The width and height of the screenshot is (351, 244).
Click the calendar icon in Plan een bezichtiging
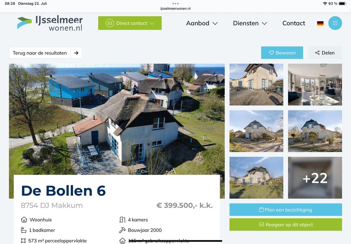click(261, 210)
